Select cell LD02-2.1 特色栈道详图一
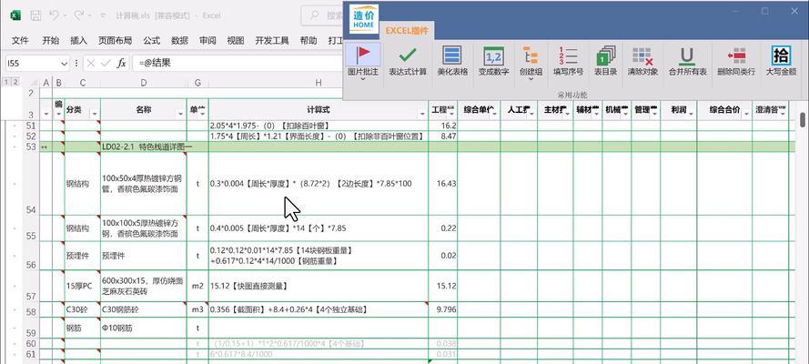The image size is (809, 364). pyautogui.click(x=144, y=147)
